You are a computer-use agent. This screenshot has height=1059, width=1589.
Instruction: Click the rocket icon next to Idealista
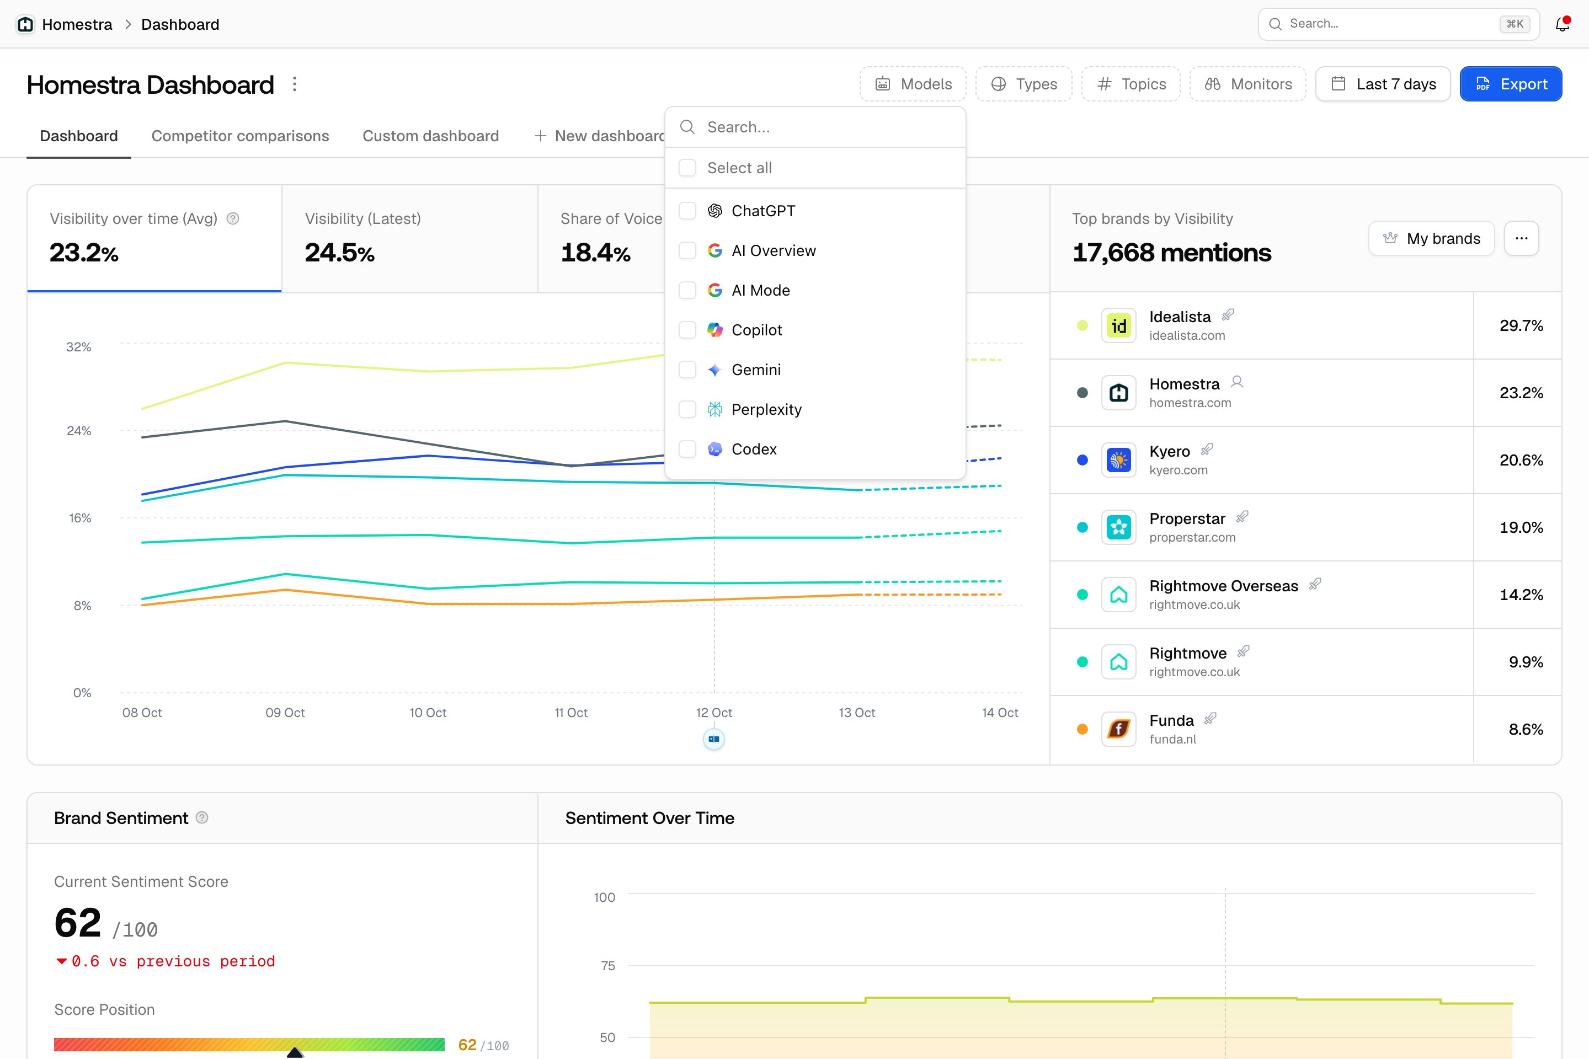click(x=1228, y=315)
